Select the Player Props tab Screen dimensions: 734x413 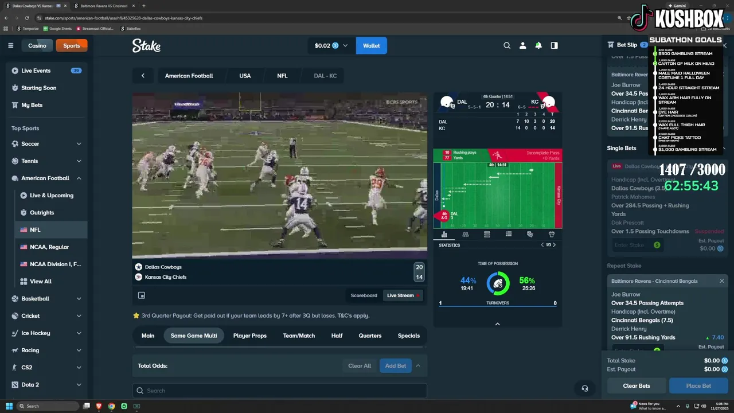[x=250, y=336]
